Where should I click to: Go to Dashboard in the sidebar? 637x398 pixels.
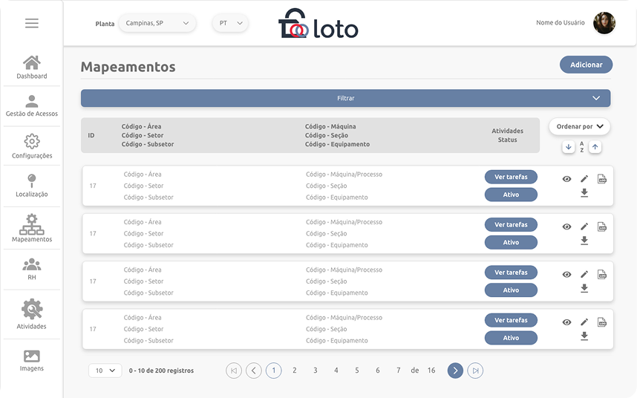(x=32, y=67)
